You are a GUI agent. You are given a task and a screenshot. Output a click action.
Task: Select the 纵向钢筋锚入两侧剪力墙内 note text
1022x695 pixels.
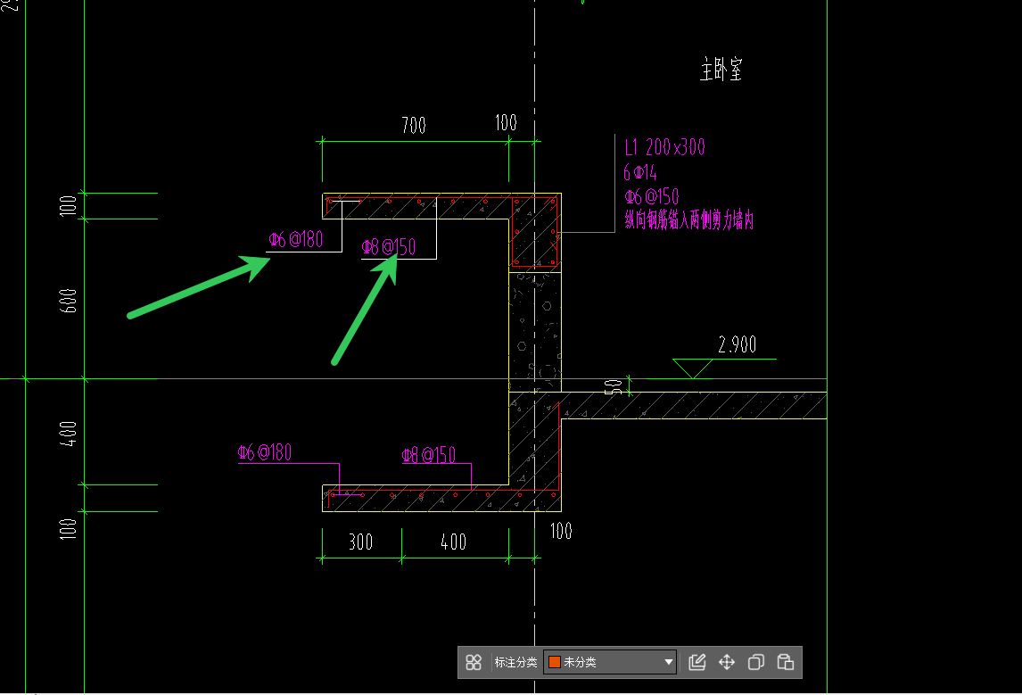[689, 220]
